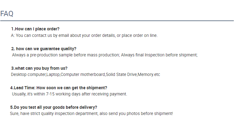Click the horizontal divider under FAQ
Viewport: 236px width, 119px height.
tap(117, 21)
